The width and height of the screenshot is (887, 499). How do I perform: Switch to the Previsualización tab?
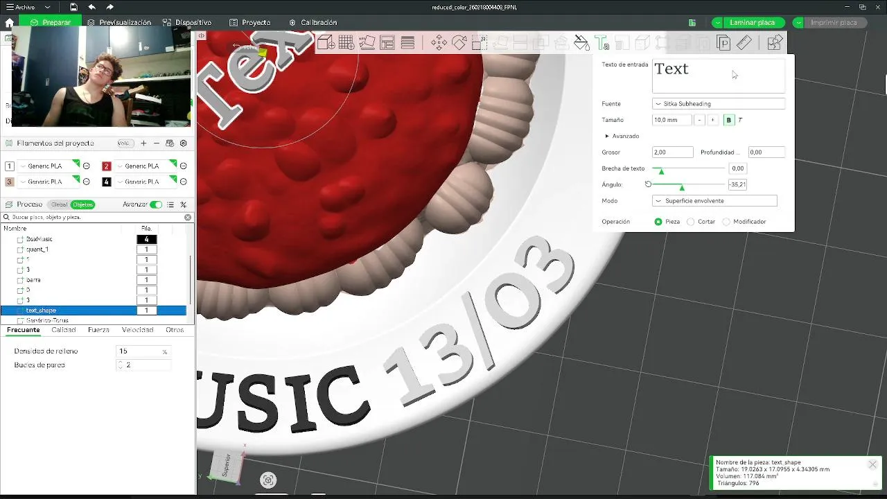point(119,23)
